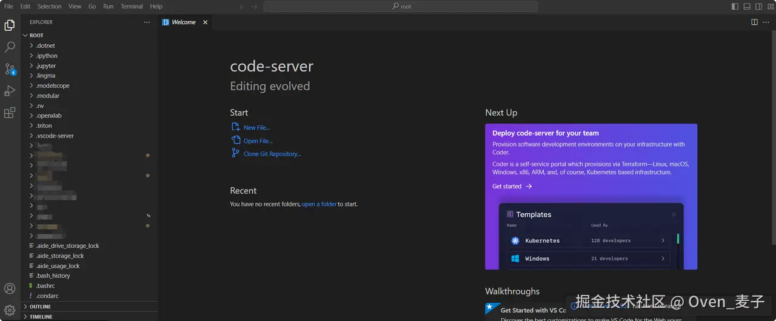The image size is (776, 321).
Task: Expand the .triton folder
Action: [89, 125]
